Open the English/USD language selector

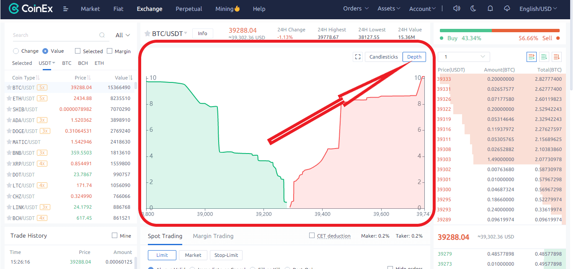click(538, 8)
